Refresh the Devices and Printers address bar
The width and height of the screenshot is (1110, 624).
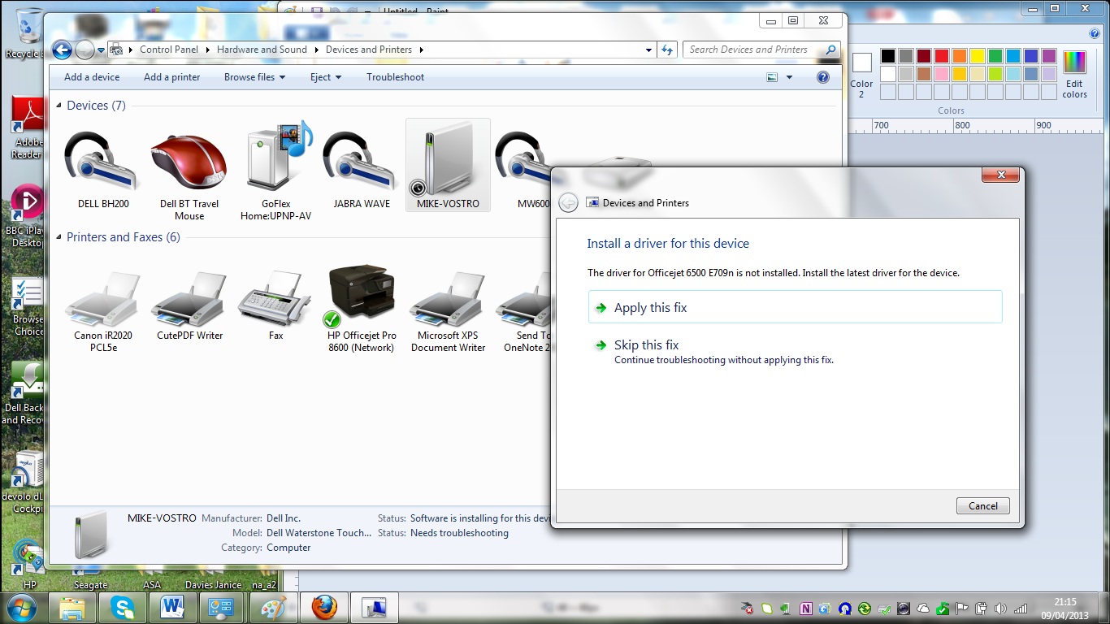point(667,50)
